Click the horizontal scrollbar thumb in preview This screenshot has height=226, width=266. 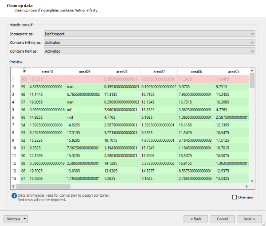(43, 186)
